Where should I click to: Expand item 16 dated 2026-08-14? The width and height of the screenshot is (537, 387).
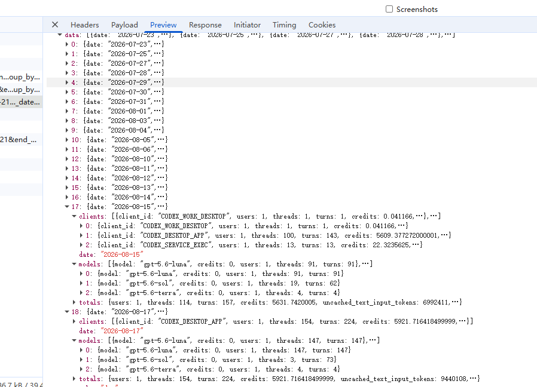(x=67, y=197)
